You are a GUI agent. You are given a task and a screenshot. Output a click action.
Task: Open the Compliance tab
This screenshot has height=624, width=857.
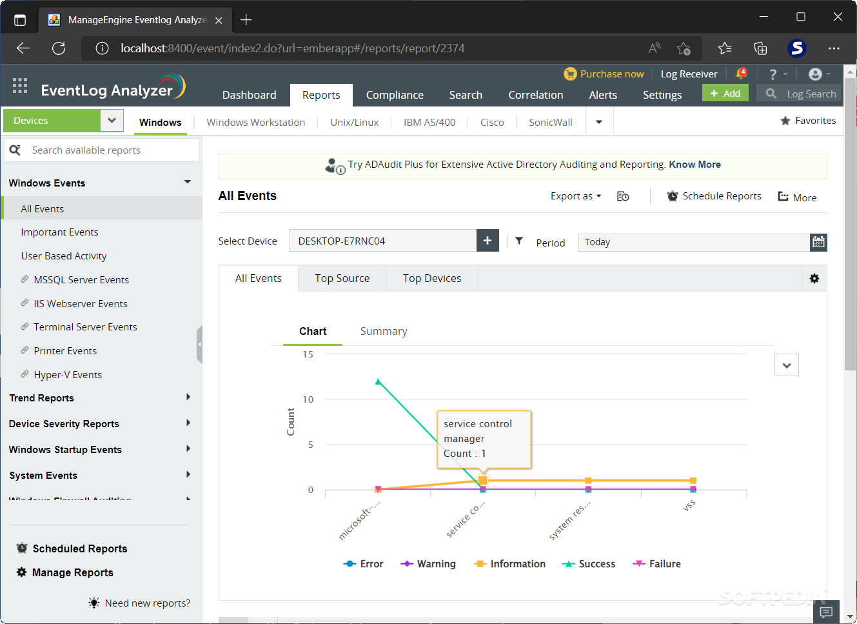pyautogui.click(x=395, y=95)
